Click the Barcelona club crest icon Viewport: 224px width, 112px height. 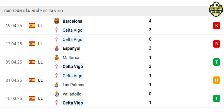[x=57, y=21]
